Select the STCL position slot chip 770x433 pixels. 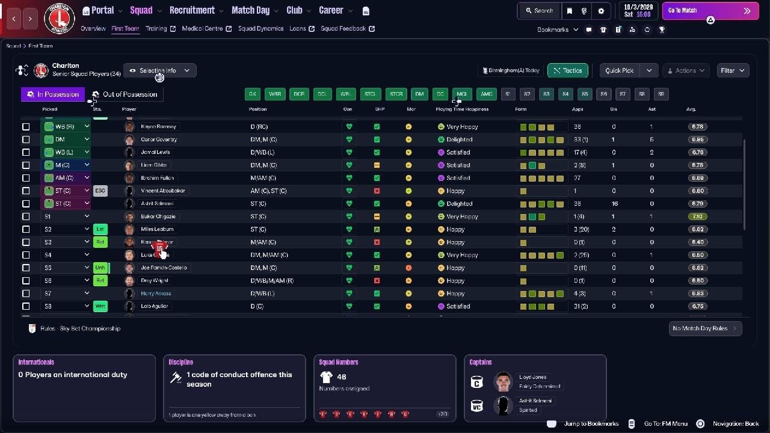pyautogui.click(x=370, y=94)
